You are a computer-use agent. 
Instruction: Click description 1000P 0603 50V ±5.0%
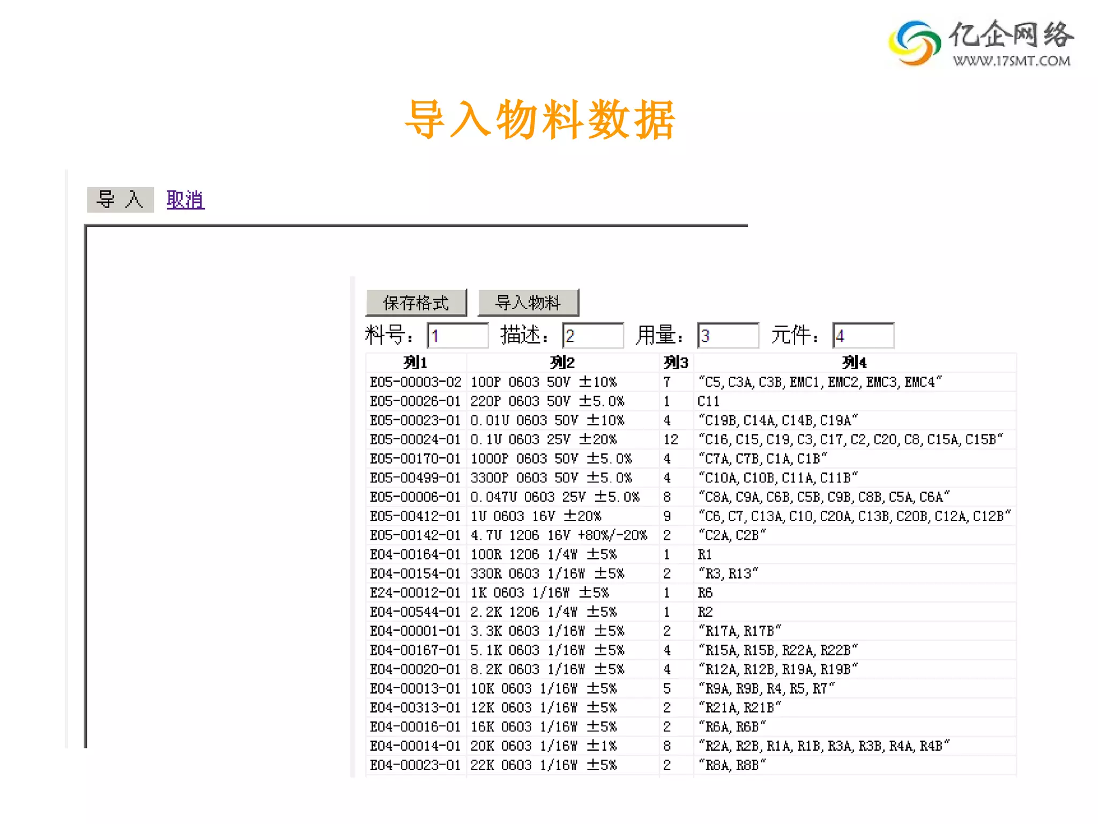tap(563, 459)
